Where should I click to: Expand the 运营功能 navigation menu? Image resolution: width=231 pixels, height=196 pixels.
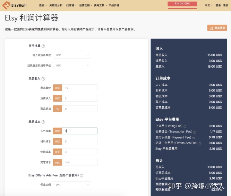pos(86,5)
